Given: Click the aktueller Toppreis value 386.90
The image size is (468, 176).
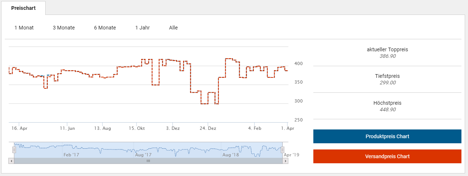Looking at the screenshot, I should click(387, 56).
